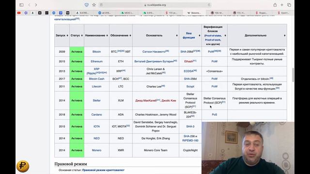Image resolution: width=310 pixels, height=174 pixels.
Task: Open the SHA-3 link
Action: [190, 127]
